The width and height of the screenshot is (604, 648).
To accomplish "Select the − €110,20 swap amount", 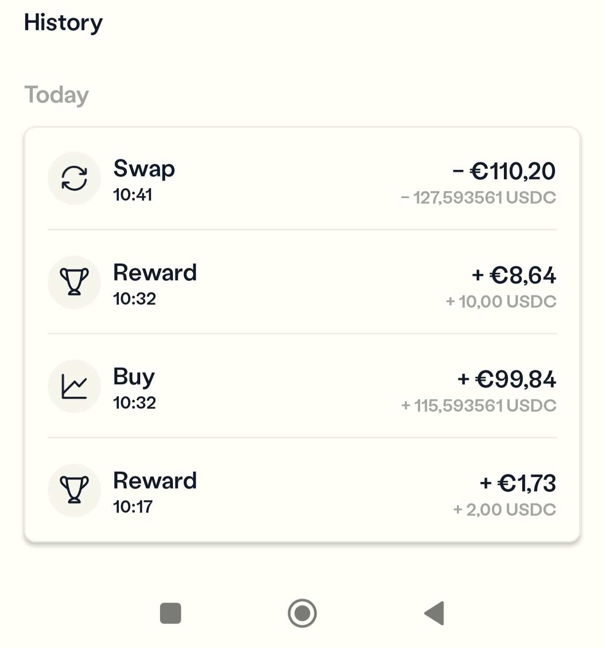I will pos(504,171).
